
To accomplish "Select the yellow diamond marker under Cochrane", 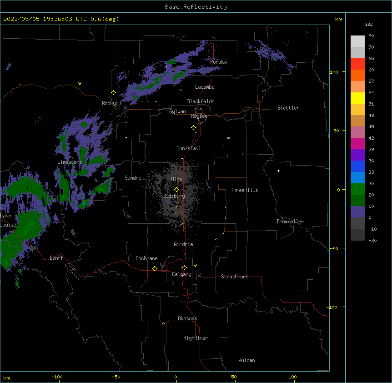I will click(x=155, y=268).
